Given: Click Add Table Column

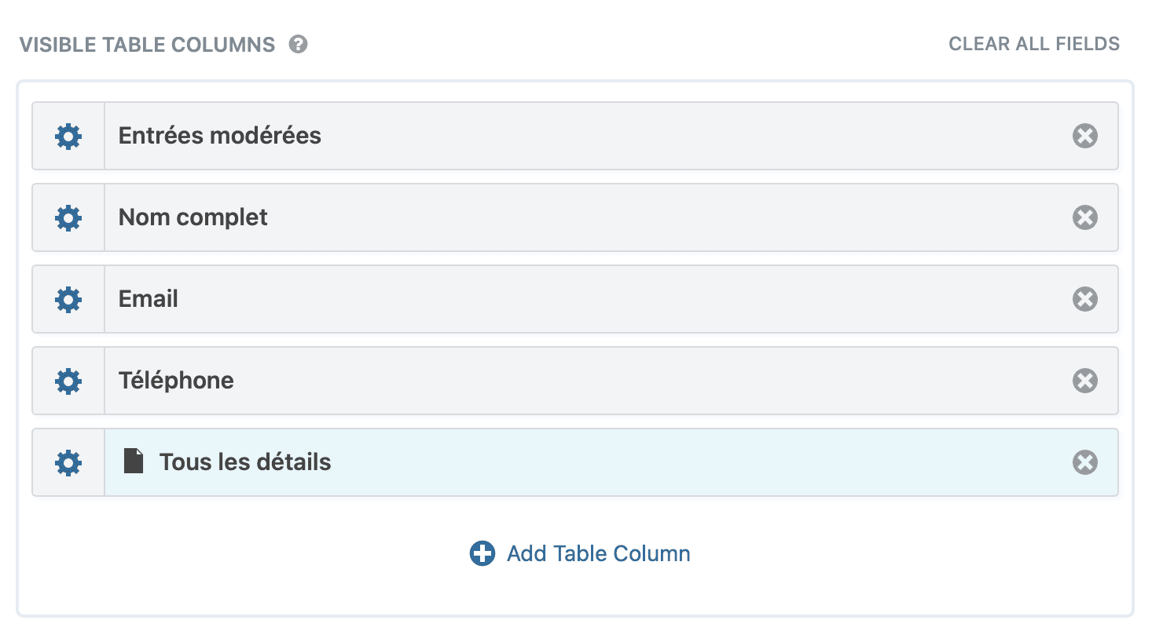Looking at the screenshot, I should 599,553.
